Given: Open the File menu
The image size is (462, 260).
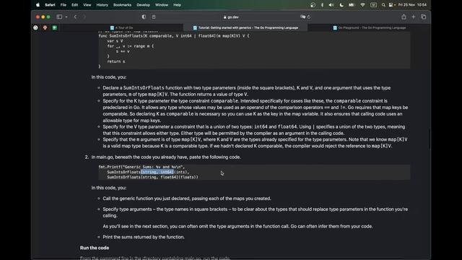Looking at the screenshot, I should point(64,5).
